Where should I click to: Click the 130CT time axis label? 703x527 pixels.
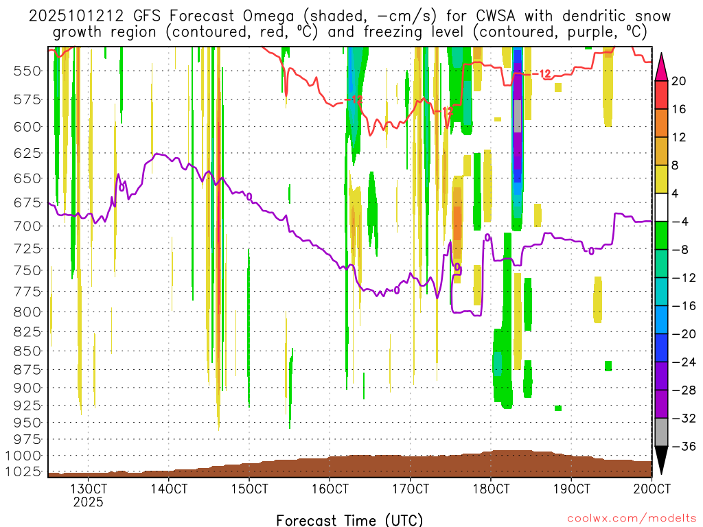pos(89,489)
